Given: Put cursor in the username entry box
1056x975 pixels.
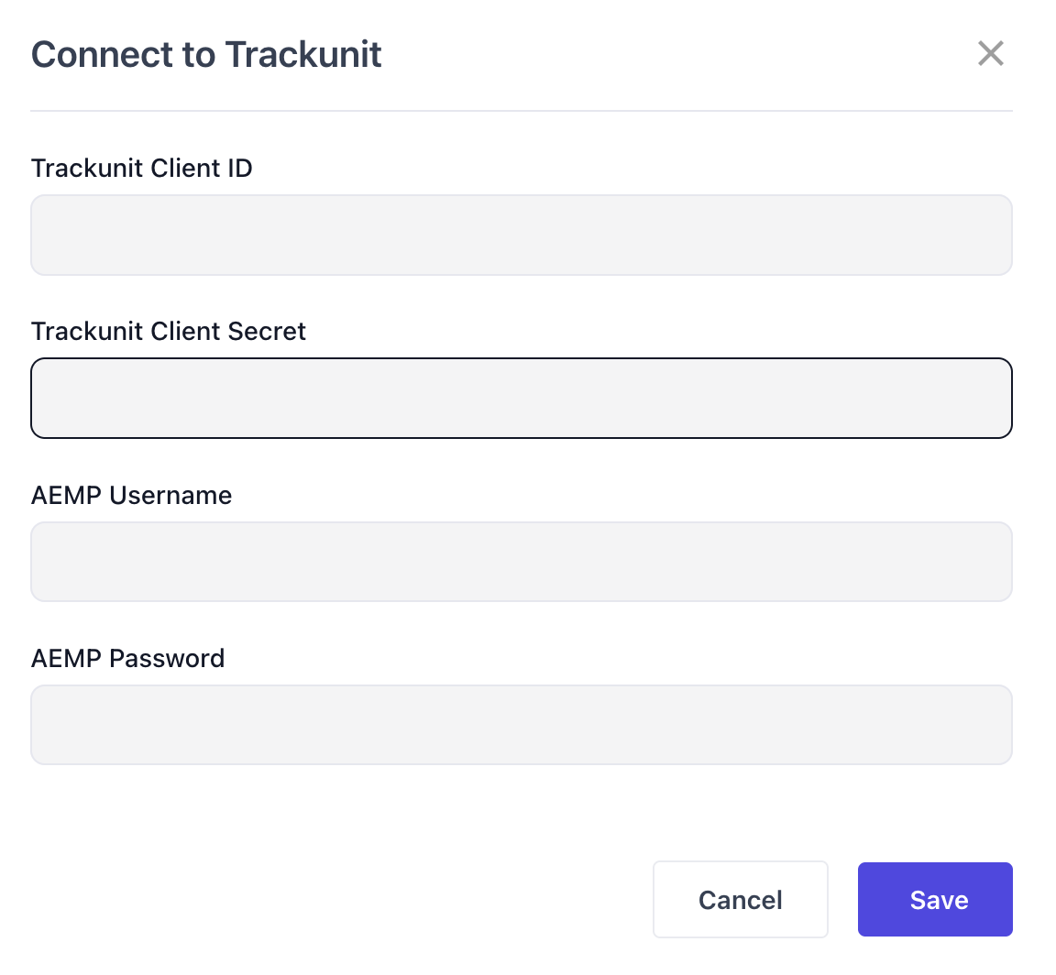Looking at the screenshot, I should (x=521, y=562).
